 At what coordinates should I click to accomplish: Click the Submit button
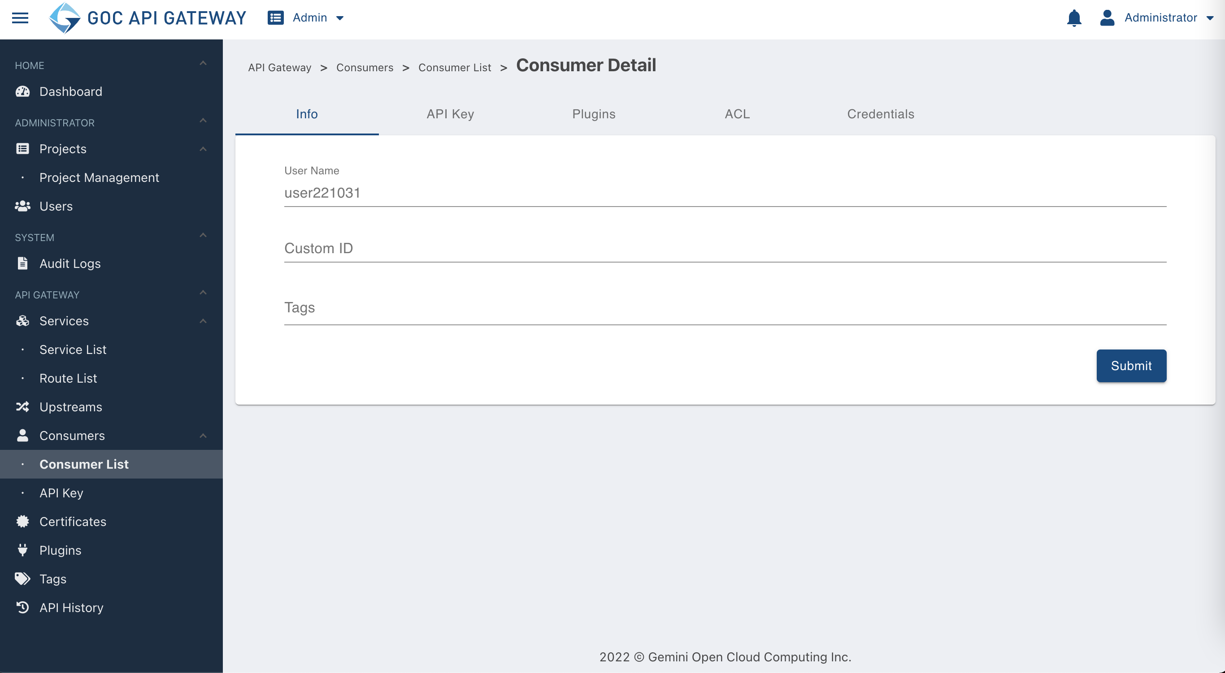1131,366
